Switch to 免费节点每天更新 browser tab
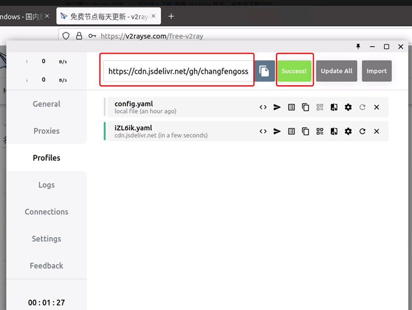The width and height of the screenshot is (412, 310). click(x=109, y=16)
